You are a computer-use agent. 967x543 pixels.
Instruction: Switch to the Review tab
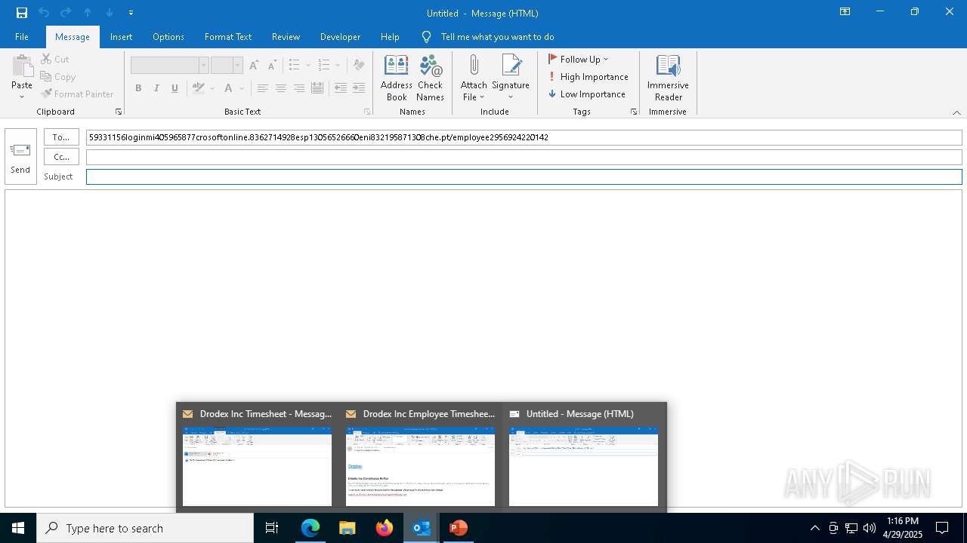286,36
